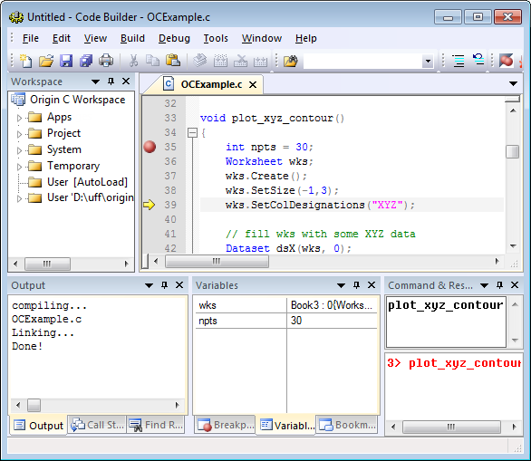Screen dimensions: 531x461
Task: Click the New file toolbar icon
Action: (x=25, y=61)
